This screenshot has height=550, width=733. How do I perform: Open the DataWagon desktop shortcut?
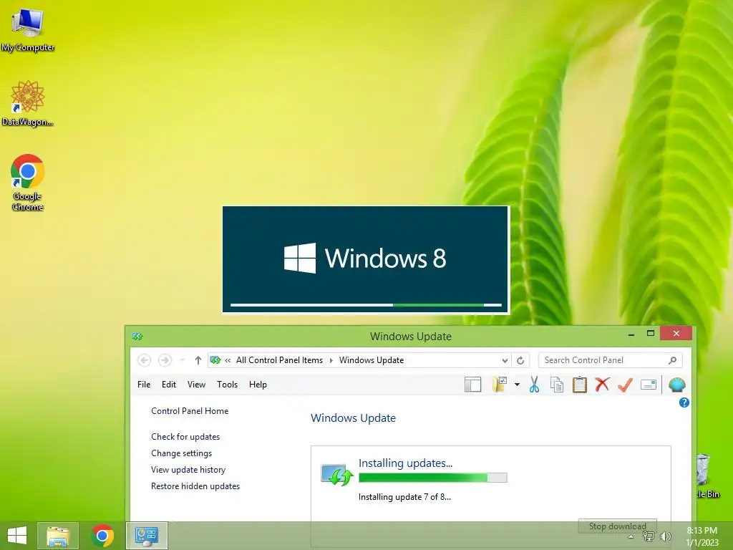(28, 103)
